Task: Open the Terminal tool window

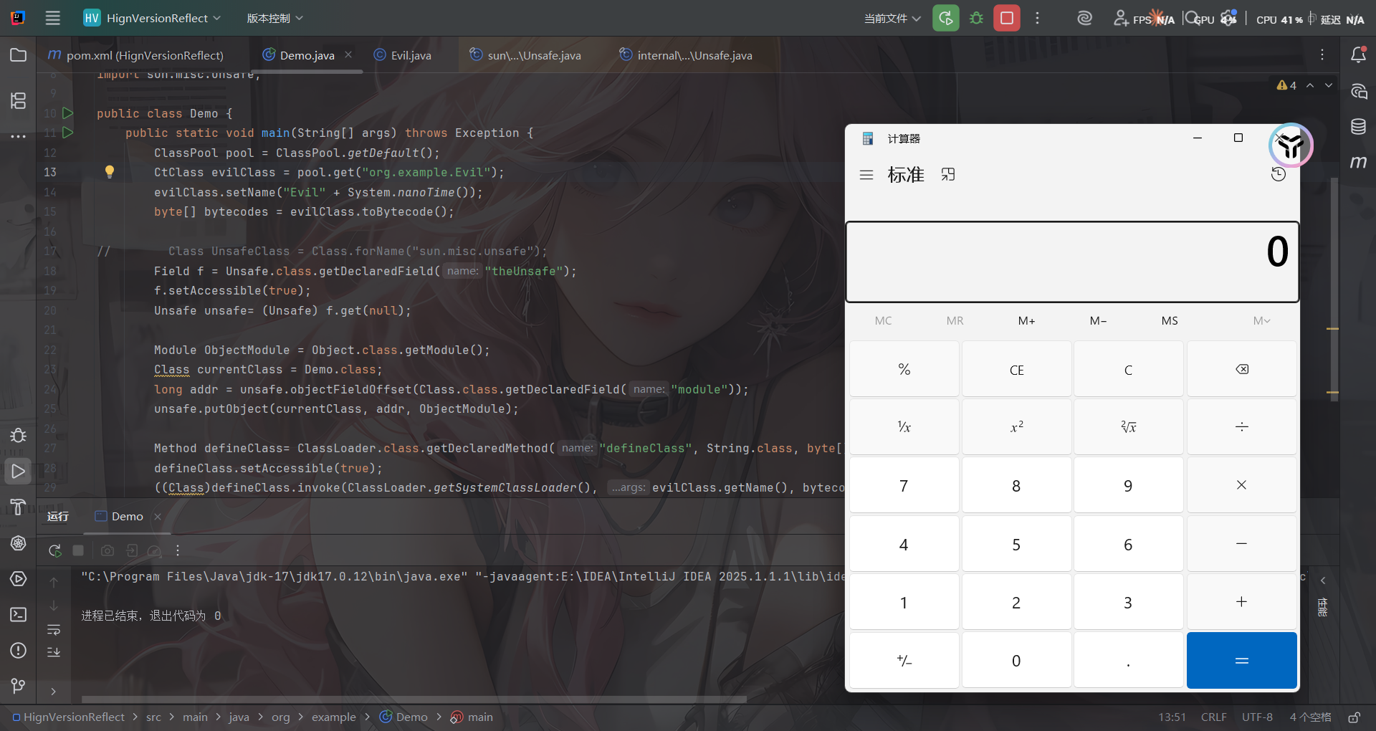Action: click(18, 615)
